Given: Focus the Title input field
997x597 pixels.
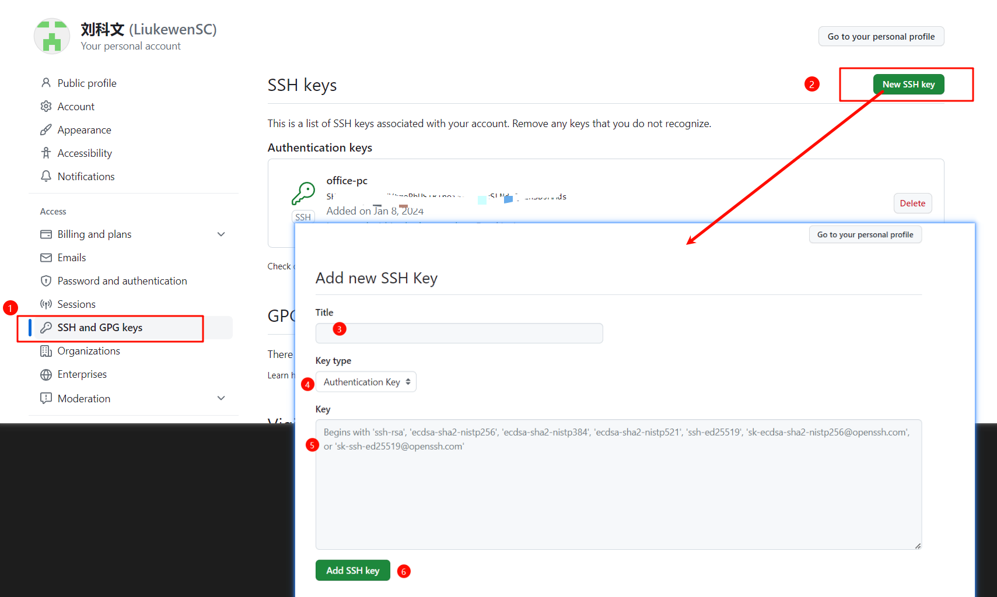Looking at the screenshot, I should pos(459,333).
